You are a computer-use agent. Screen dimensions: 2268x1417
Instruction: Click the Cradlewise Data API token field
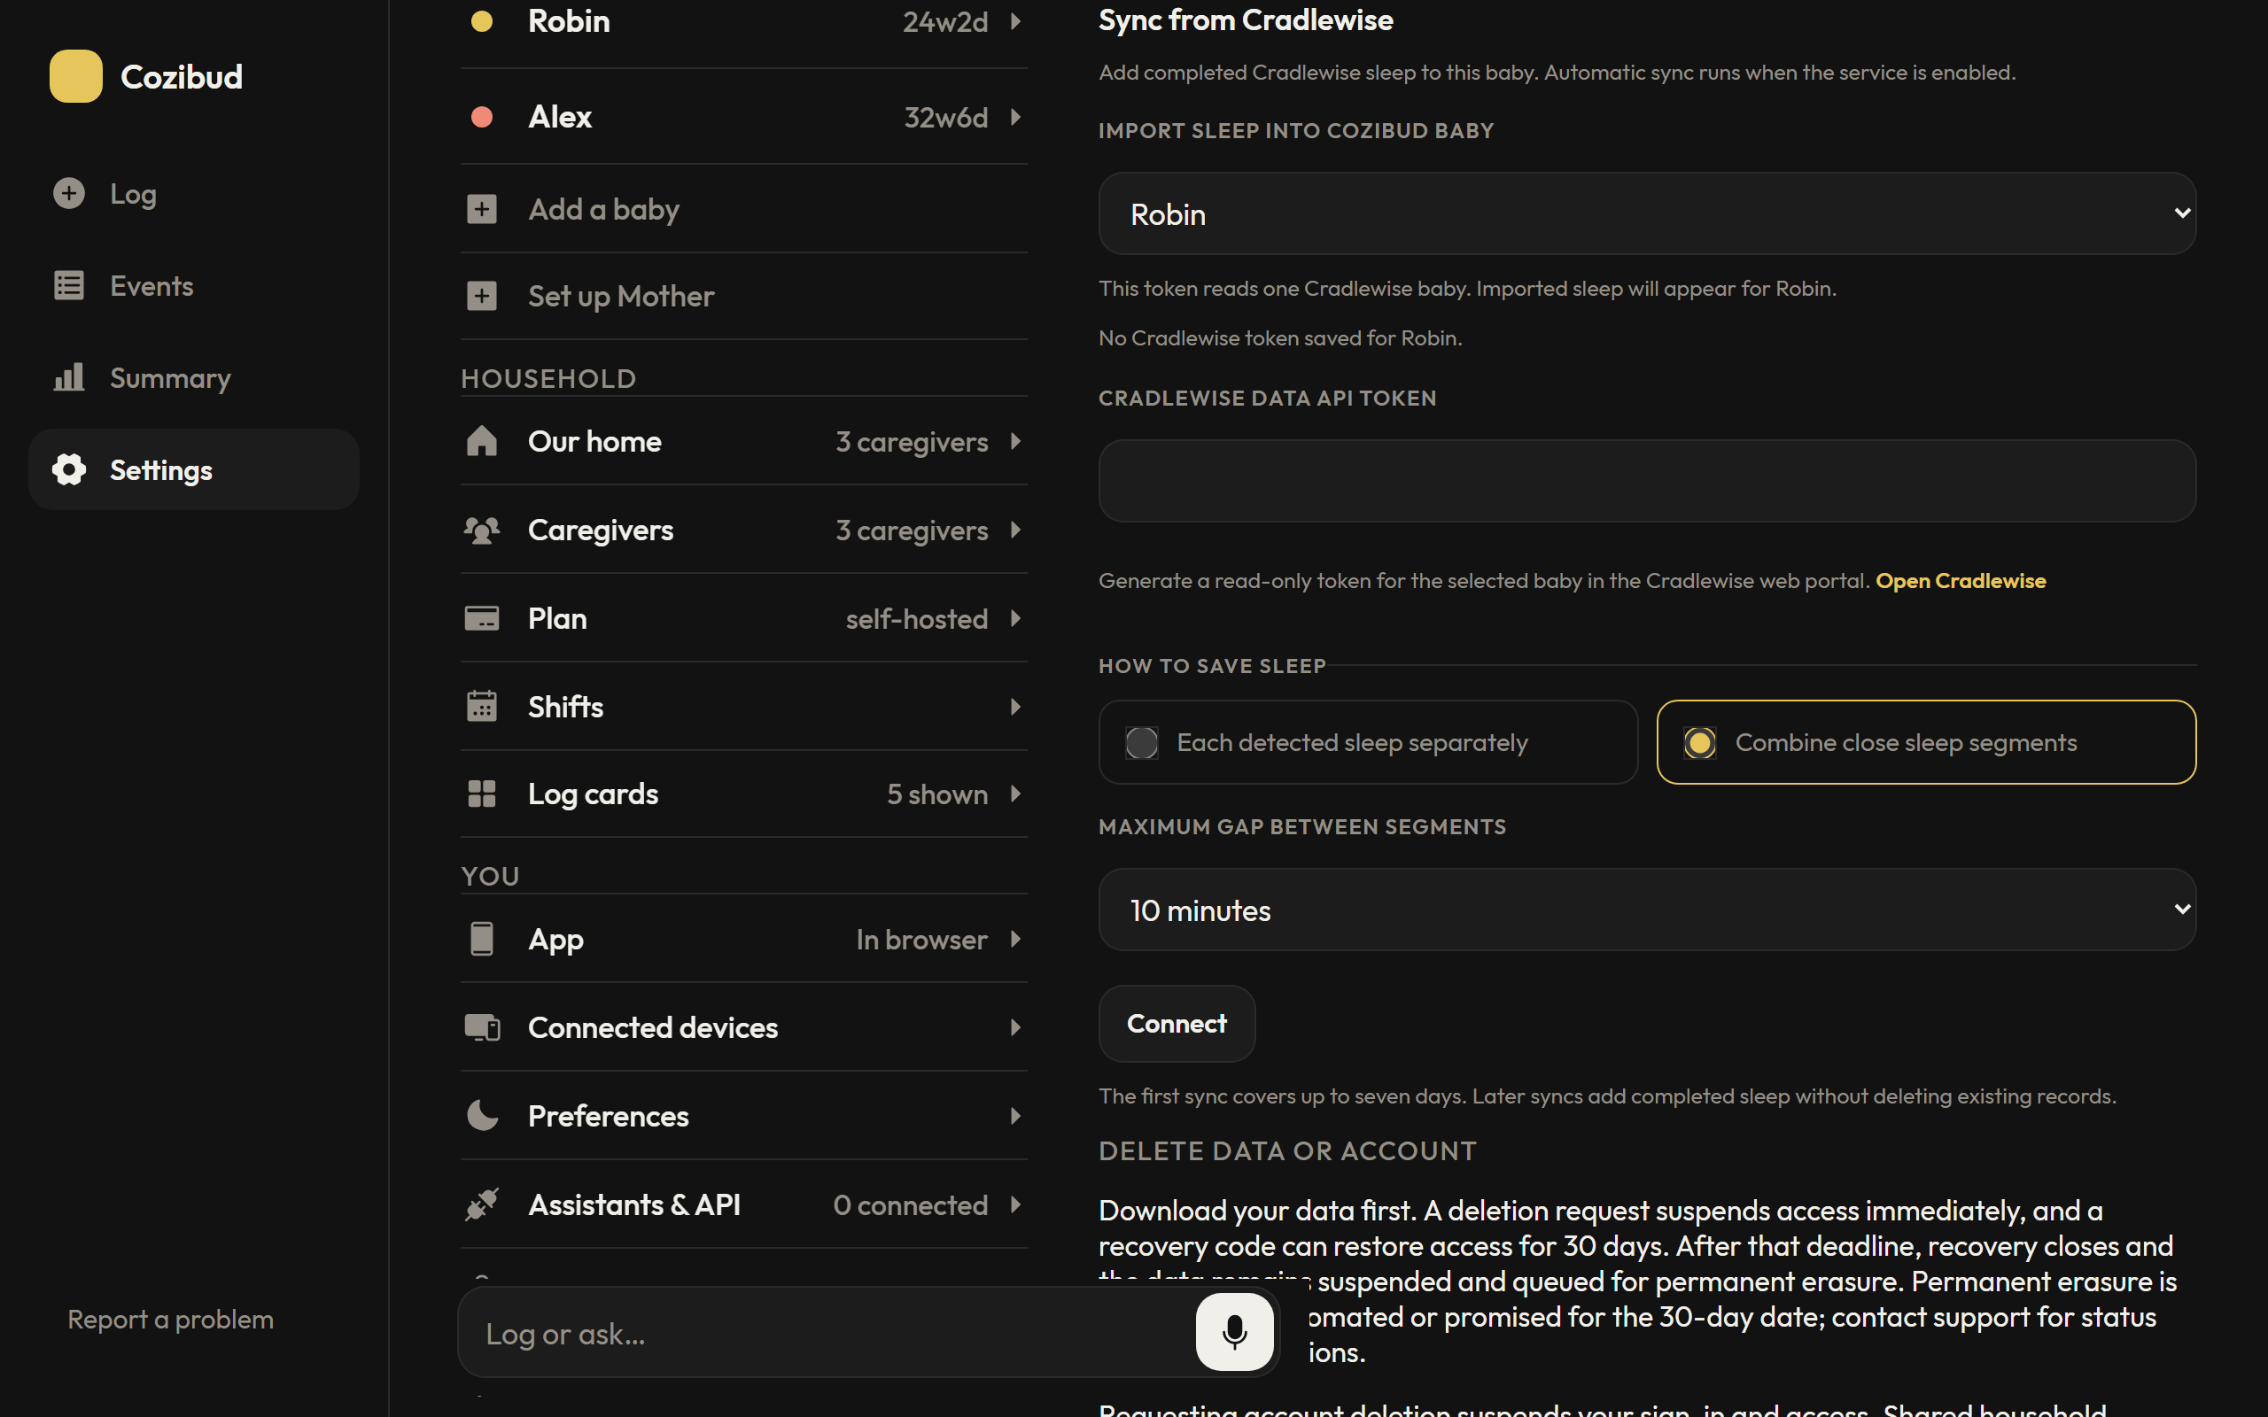point(1647,481)
